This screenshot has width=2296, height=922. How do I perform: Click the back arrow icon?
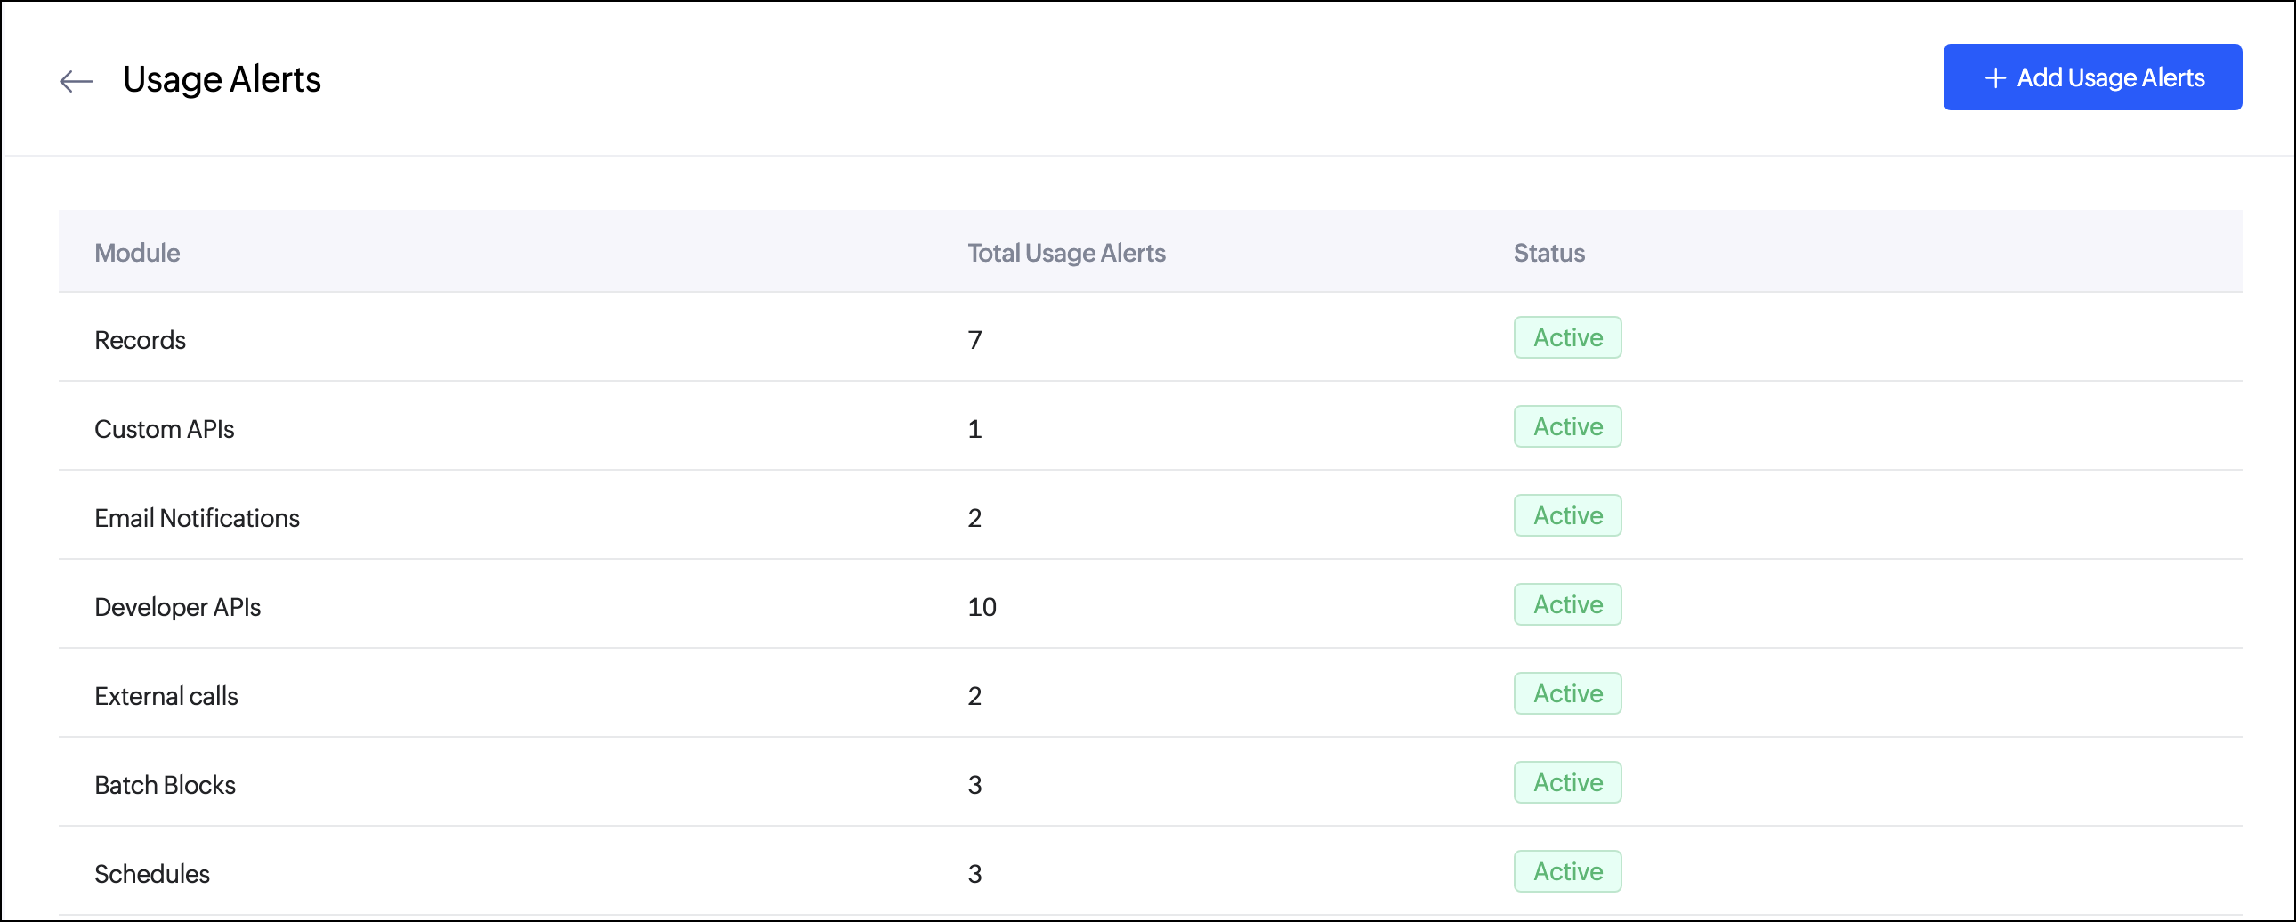pos(77,81)
